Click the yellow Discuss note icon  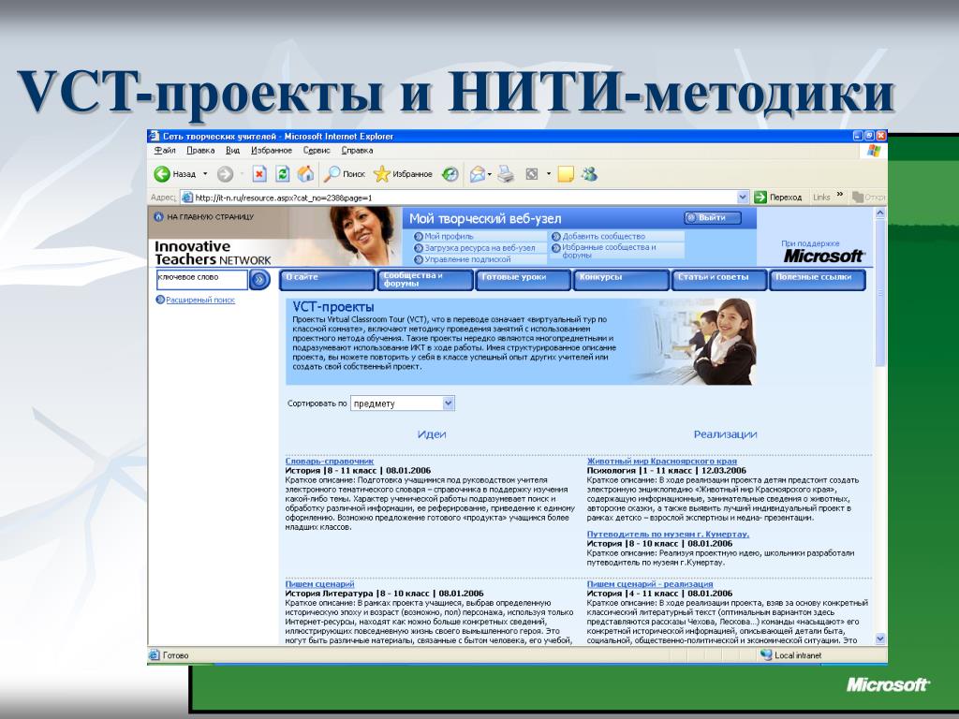pyautogui.click(x=566, y=174)
